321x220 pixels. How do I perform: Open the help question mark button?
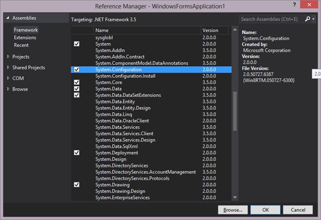294,5
